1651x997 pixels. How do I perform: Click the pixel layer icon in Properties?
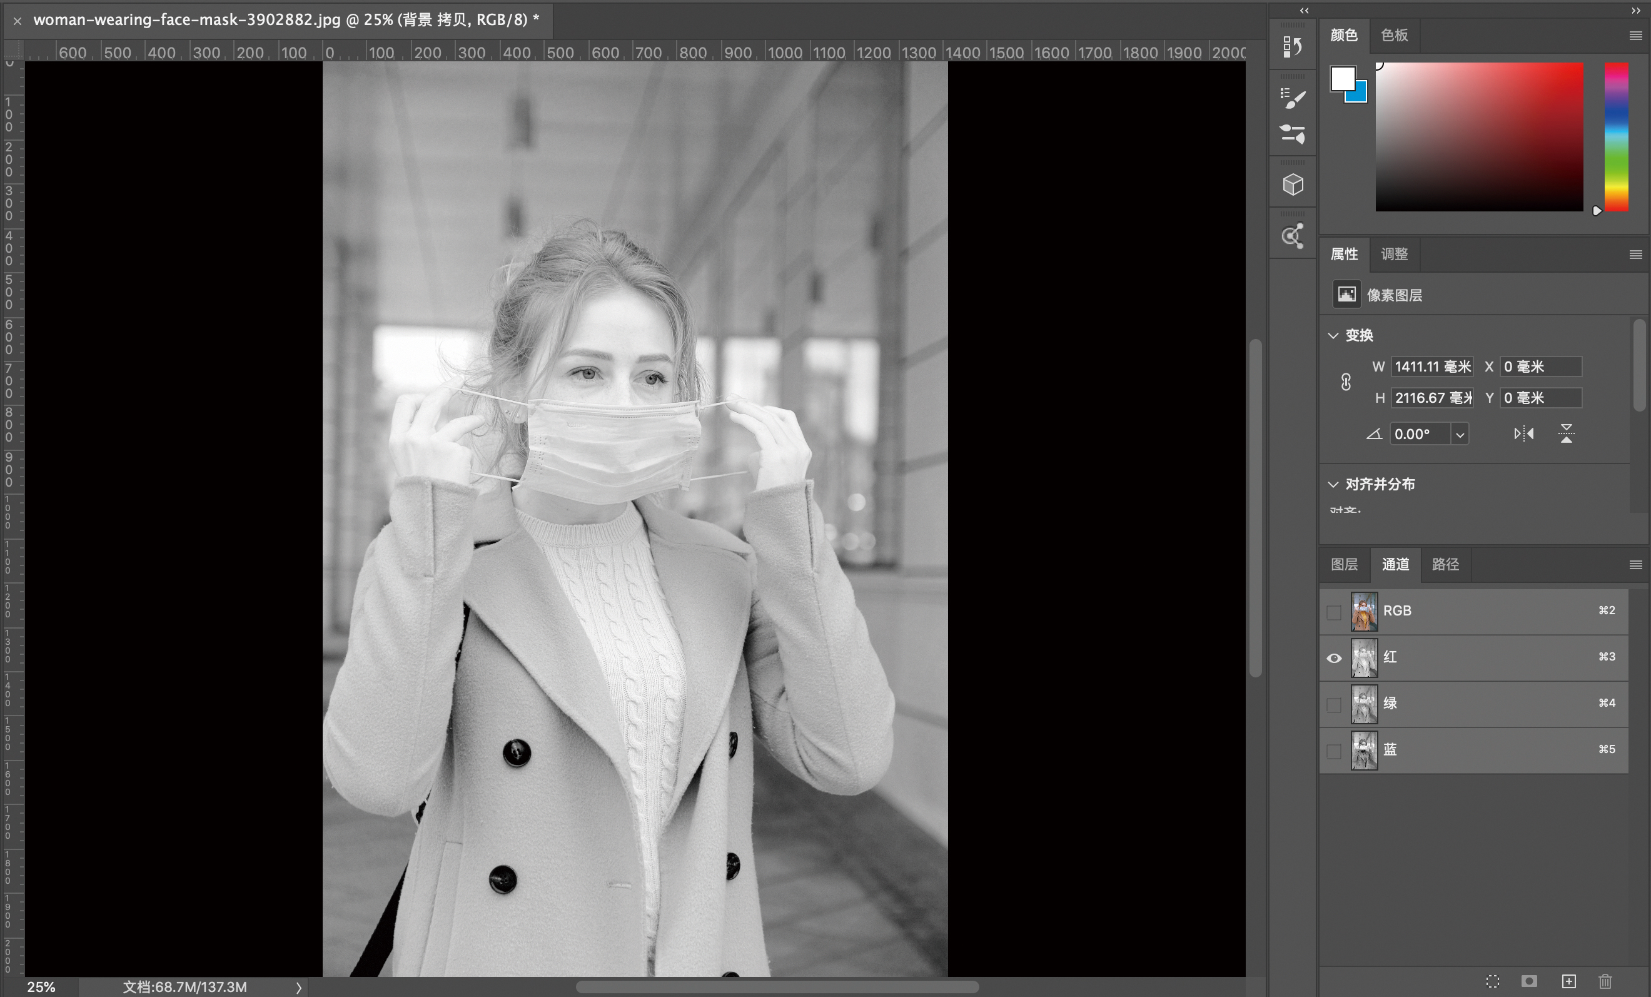point(1346,295)
